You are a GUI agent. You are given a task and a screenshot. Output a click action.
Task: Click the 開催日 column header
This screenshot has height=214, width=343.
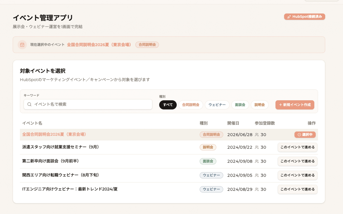(233, 123)
